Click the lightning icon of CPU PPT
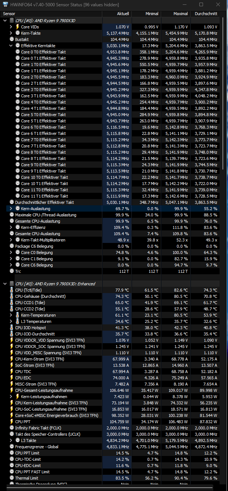 (x=11, y=422)
